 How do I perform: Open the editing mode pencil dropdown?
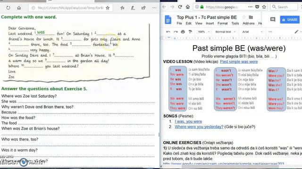tap(298, 32)
